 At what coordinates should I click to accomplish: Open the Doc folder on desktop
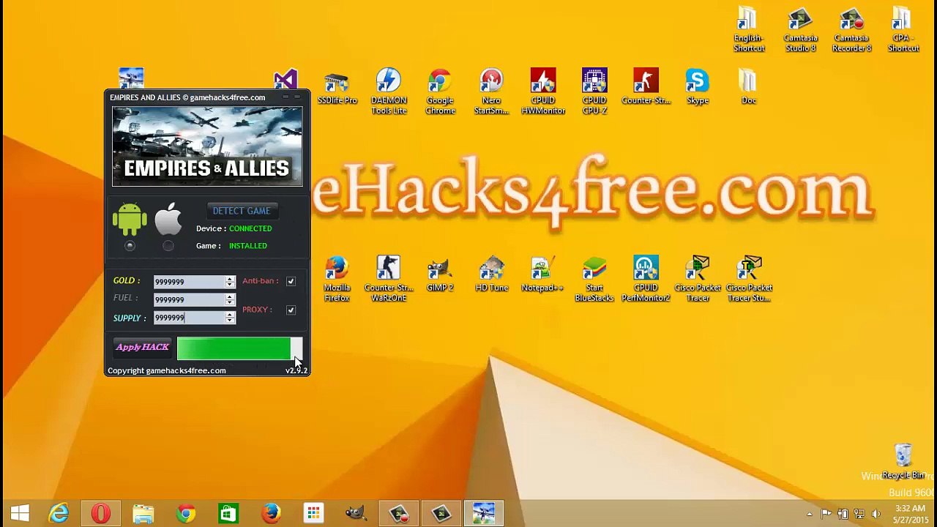pyautogui.click(x=748, y=87)
